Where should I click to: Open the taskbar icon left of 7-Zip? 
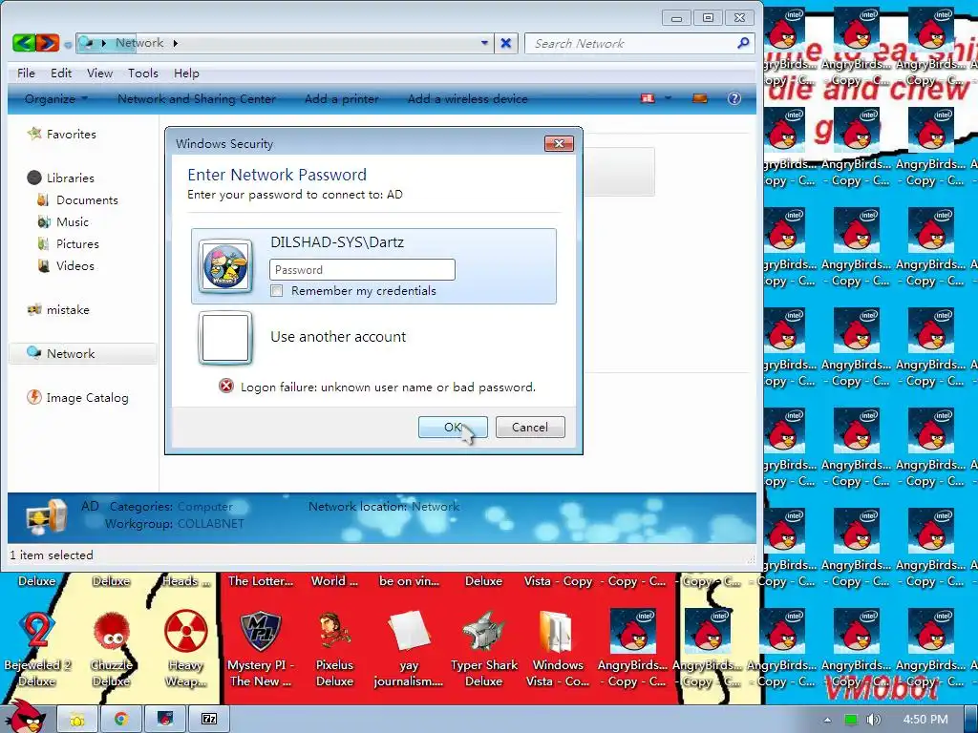[x=164, y=720]
